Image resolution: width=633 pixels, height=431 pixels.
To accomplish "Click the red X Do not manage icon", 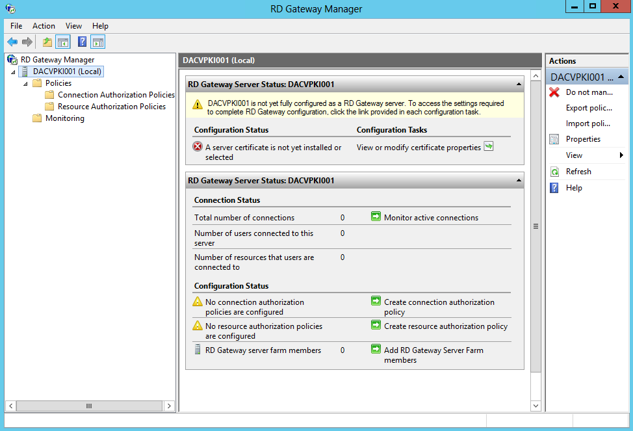I will coord(554,92).
